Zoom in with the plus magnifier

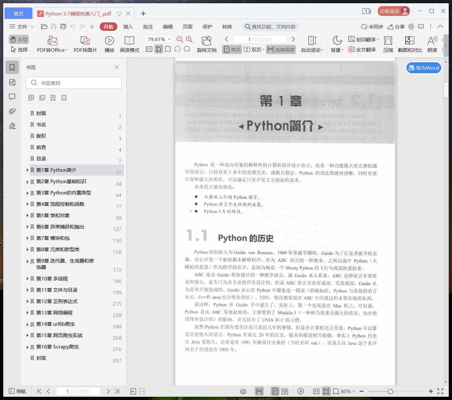coord(189,39)
